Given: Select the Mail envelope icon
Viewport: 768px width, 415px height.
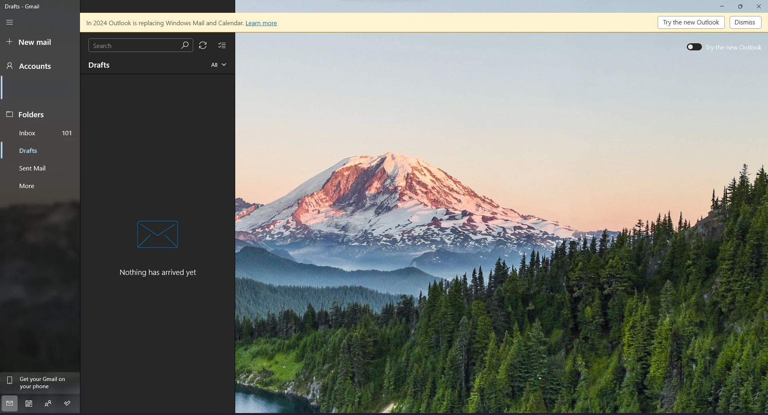Looking at the screenshot, I should tap(10, 403).
